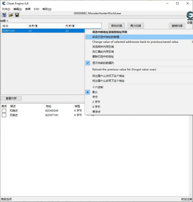The image size is (193, 202).
Task: Choose 十六进制 in the context menu
Action: coord(139,87)
